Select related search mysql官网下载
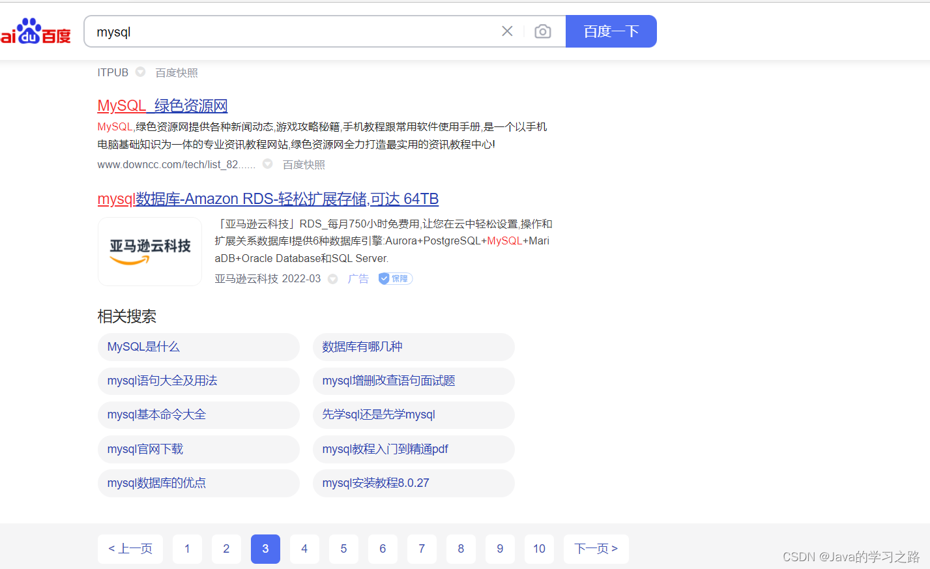 pos(199,450)
